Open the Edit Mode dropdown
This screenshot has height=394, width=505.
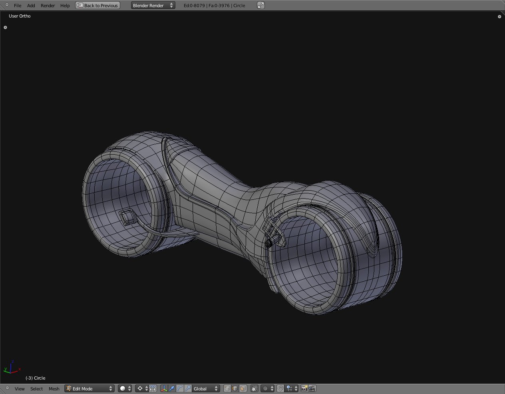pos(89,388)
